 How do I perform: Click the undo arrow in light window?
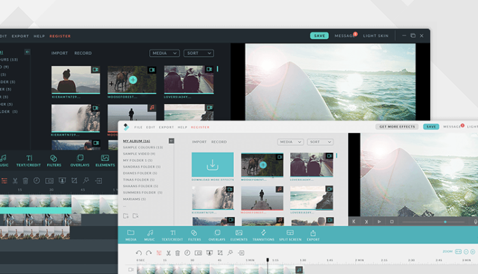click(139, 253)
